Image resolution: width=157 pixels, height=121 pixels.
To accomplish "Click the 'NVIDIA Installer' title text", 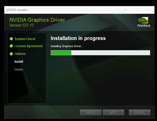I will (x=17, y=10).
